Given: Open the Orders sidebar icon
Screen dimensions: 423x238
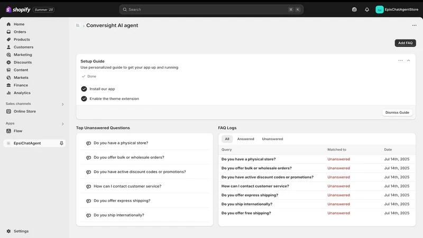Looking at the screenshot, I should pos(8,32).
